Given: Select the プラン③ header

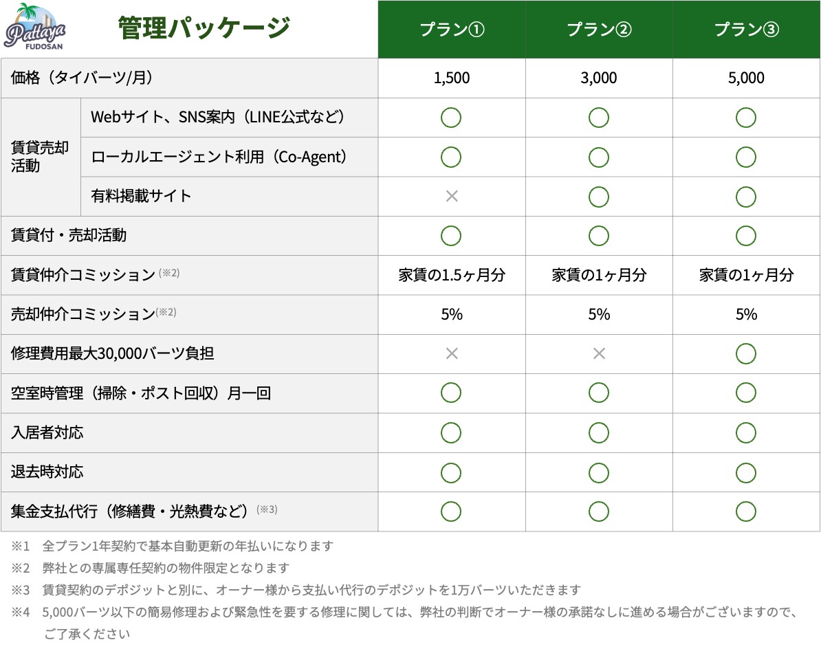Looking at the screenshot, I should tap(746, 30).
